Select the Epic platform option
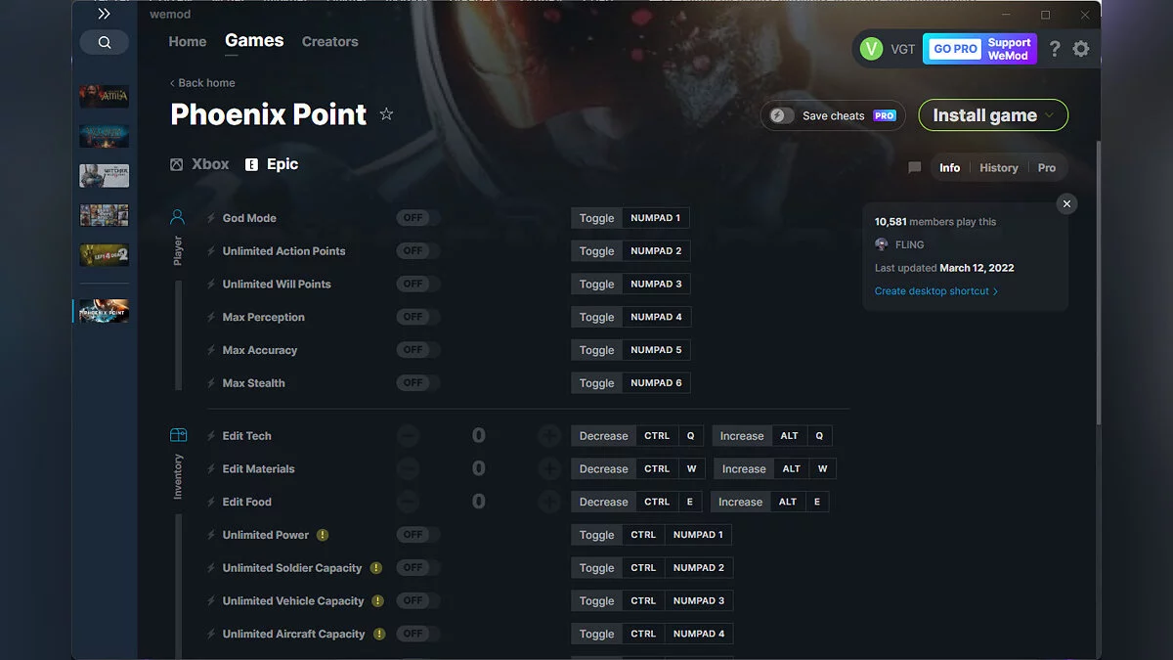 click(273, 164)
